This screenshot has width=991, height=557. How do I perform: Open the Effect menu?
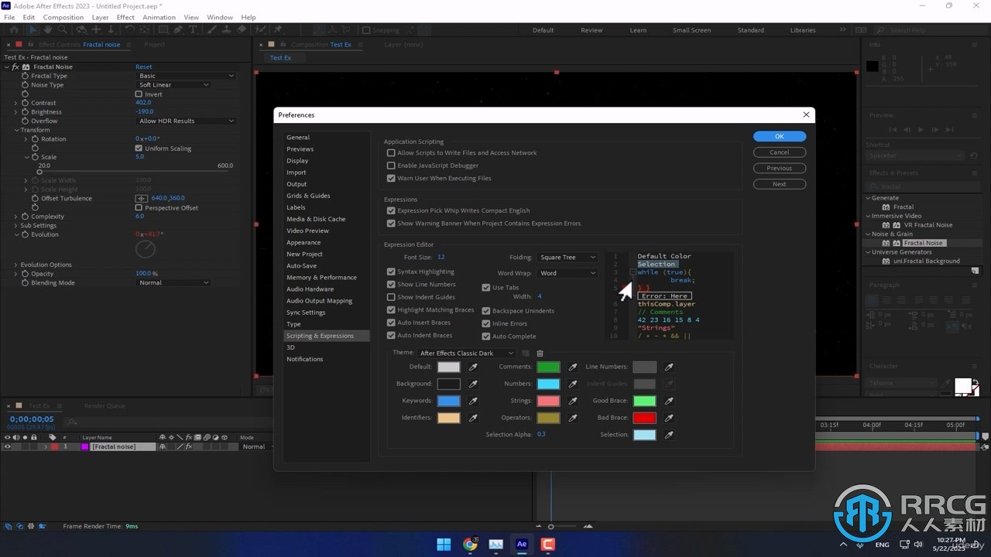(x=125, y=17)
